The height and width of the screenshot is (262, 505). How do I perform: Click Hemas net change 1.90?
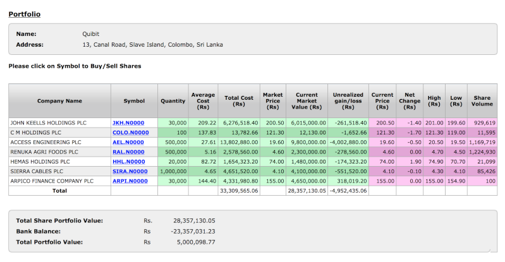[415, 162]
